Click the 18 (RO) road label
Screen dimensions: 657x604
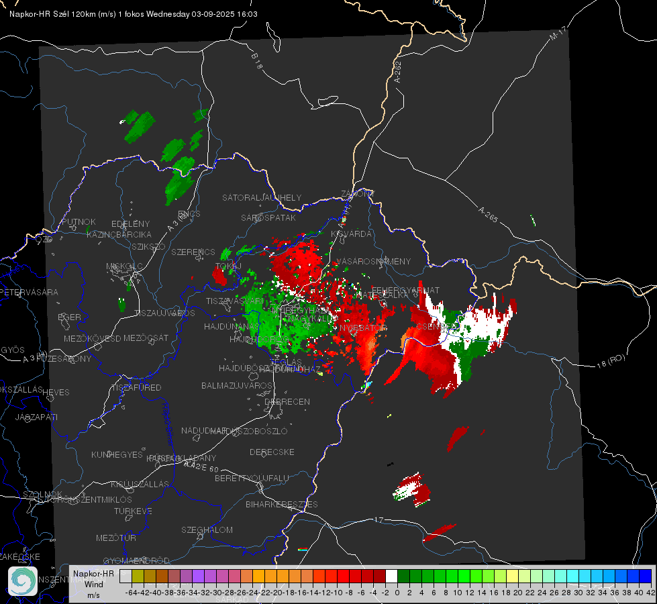[611, 361]
